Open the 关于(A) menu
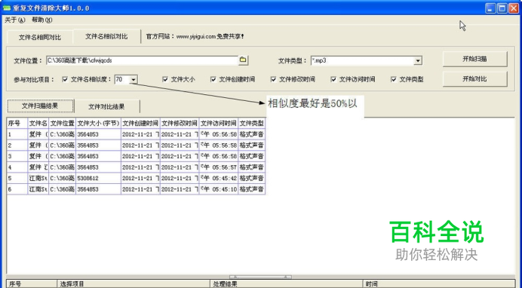The width and height of the screenshot is (522, 288). pyautogui.click(x=14, y=20)
